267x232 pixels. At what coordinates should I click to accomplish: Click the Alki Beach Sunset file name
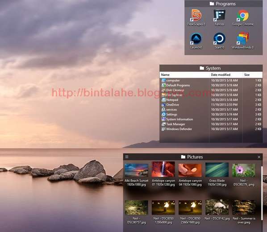(136, 182)
